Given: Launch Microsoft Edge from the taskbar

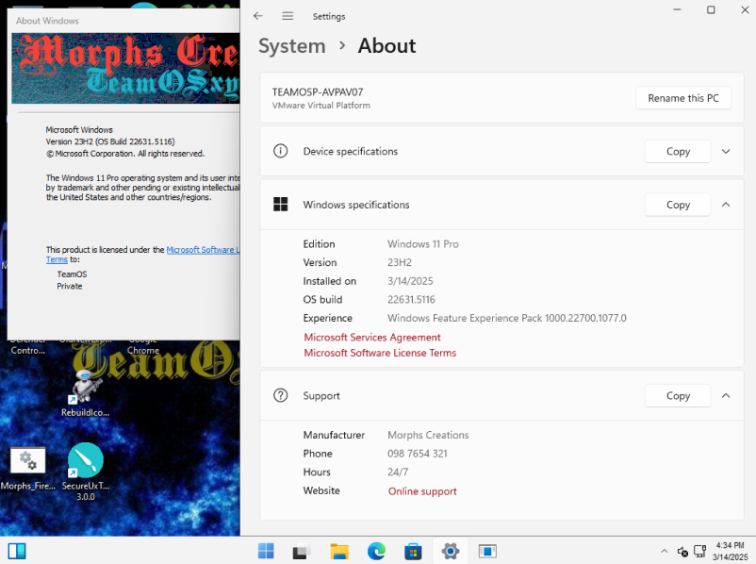Looking at the screenshot, I should pyautogui.click(x=376, y=551).
